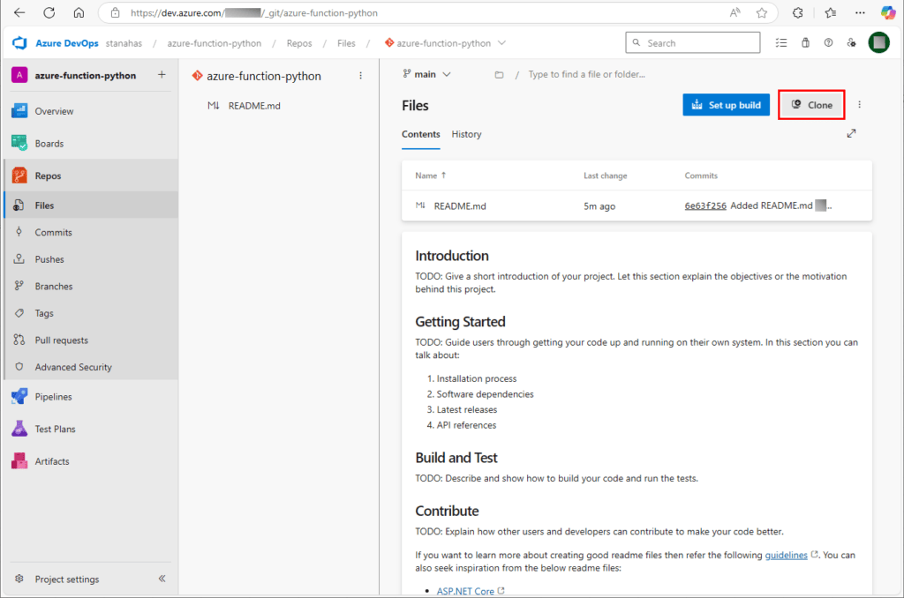Image resolution: width=904 pixels, height=598 pixels.
Task: Click the azure-function-python project title in sidebar
Action: click(86, 76)
